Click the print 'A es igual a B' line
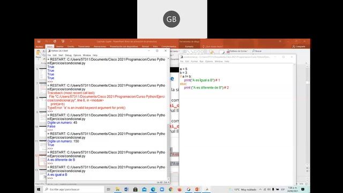This screenshot has height=193, width=343. pos(202,80)
